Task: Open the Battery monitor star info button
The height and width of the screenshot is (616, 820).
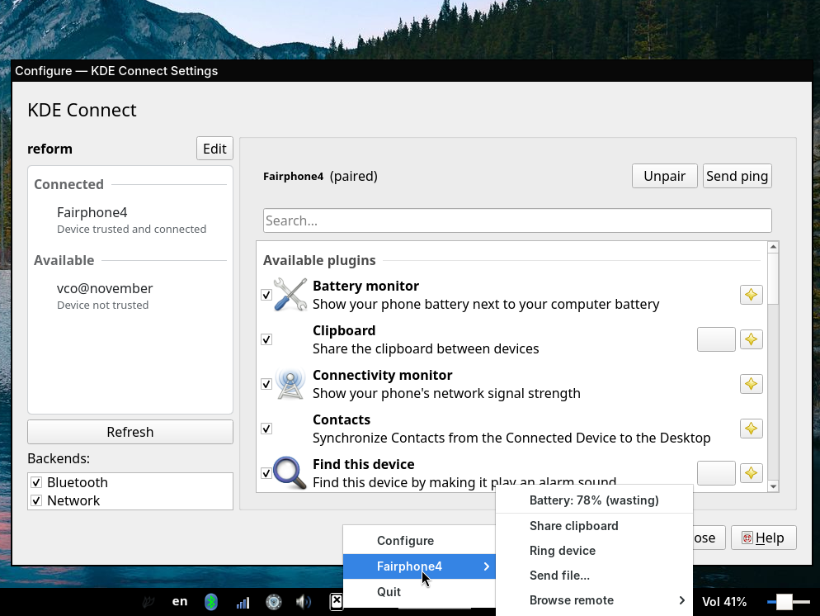Action: click(751, 295)
